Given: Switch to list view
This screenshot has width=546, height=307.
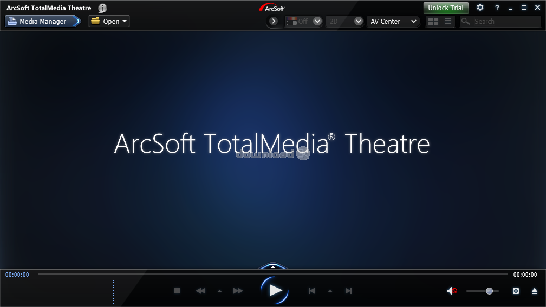Looking at the screenshot, I should [448, 22].
